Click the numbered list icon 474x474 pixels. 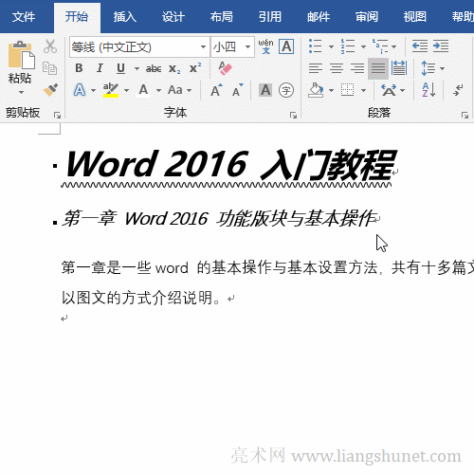(x=348, y=46)
